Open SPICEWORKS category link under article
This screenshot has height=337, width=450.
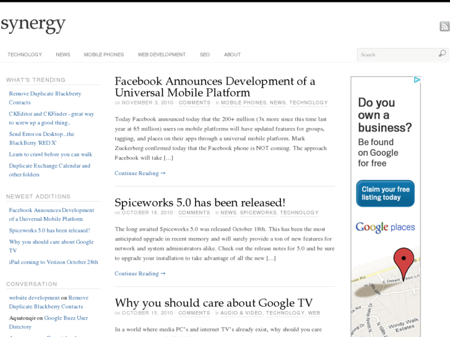point(258,213)
